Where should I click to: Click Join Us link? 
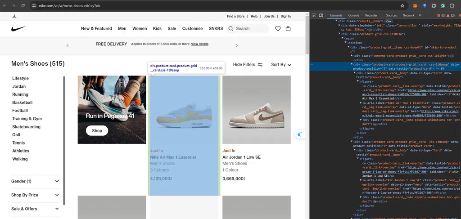[269, 17]
